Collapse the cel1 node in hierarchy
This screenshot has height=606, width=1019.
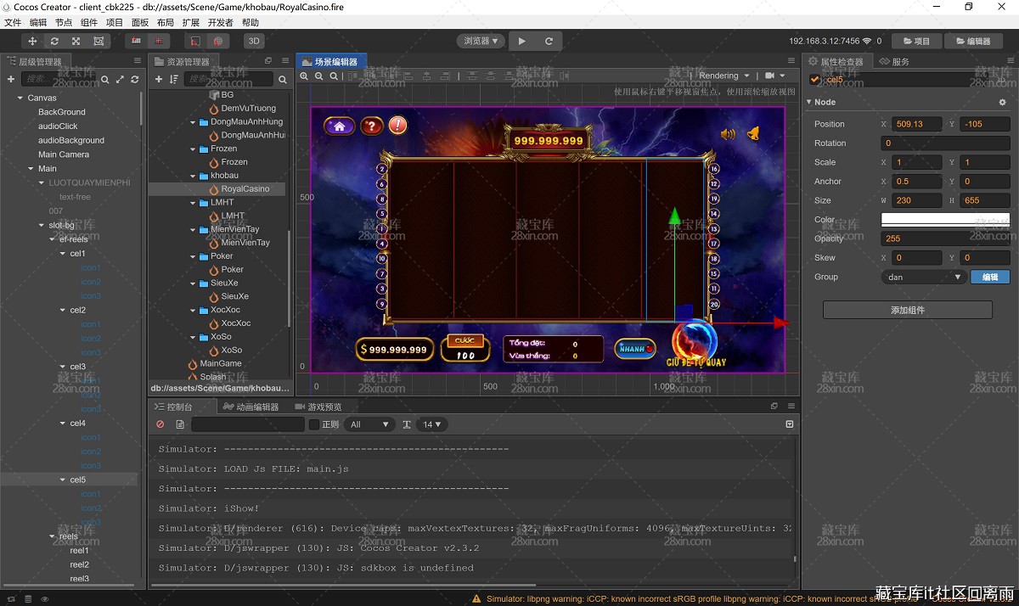[x=63, y=254]
